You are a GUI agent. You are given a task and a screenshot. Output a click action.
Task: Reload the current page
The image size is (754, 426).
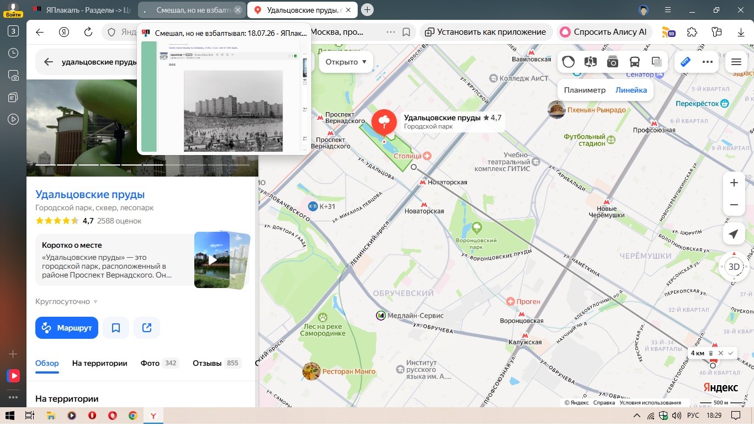[88, 32]
